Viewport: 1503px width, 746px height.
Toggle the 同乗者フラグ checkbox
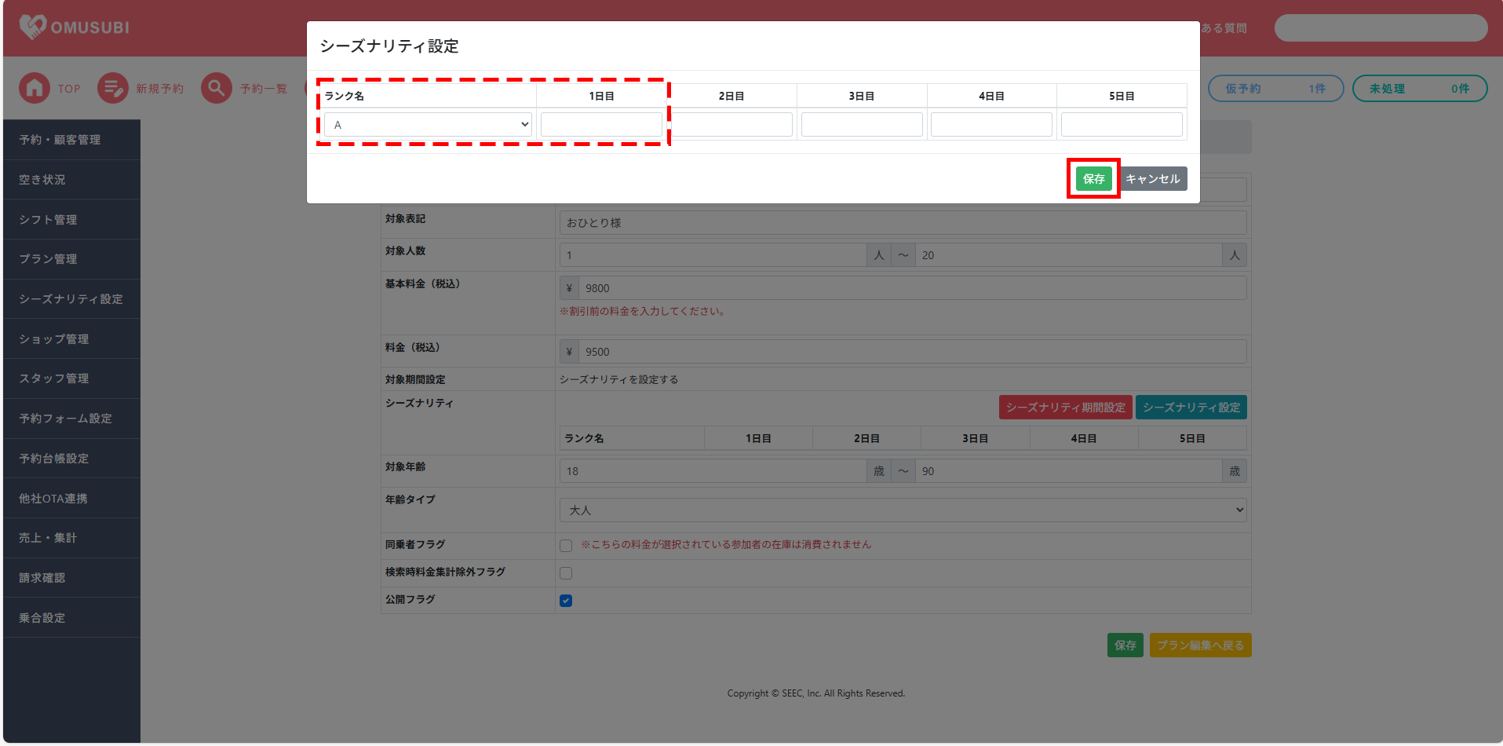566,546
